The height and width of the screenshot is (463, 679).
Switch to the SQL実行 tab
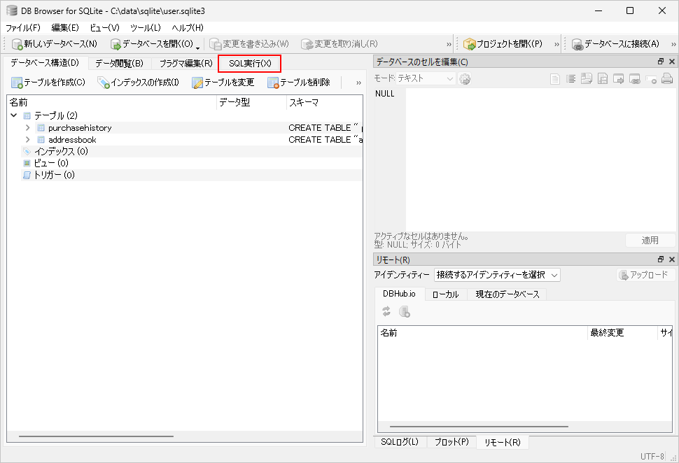pos(251,64)
